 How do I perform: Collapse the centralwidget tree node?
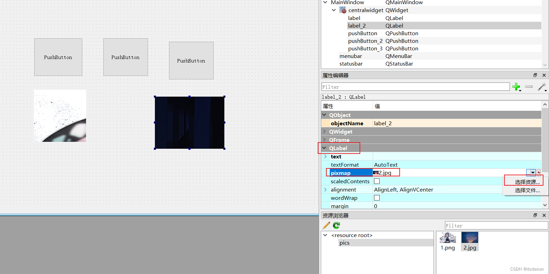pos(334,10)
